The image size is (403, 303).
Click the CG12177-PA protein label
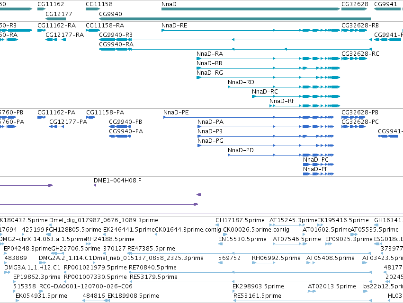pyautogui.click(x=68, y=122)
